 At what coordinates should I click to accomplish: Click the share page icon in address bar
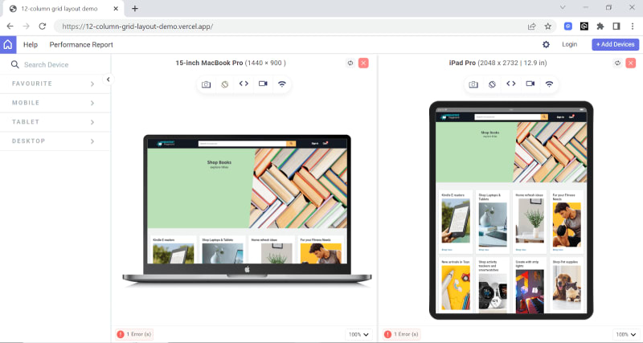[531, 27]
